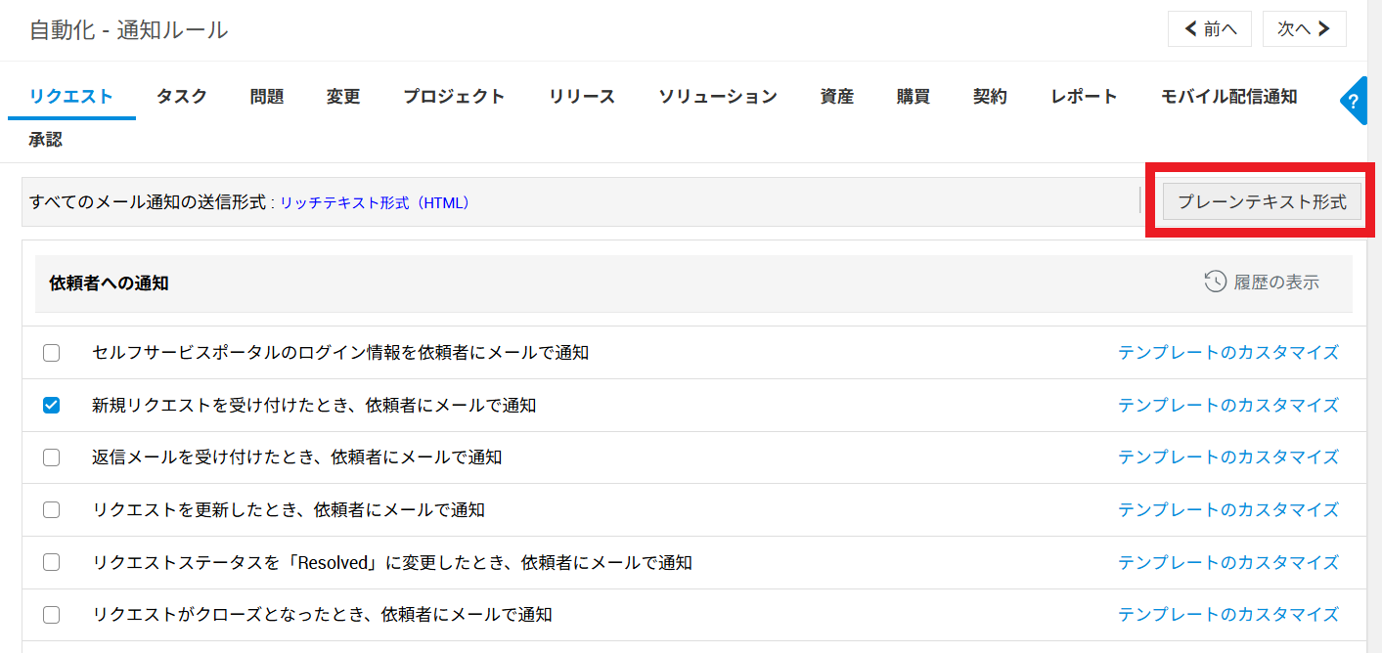Go to next page with 次へ

click(x=1304, y=29)
